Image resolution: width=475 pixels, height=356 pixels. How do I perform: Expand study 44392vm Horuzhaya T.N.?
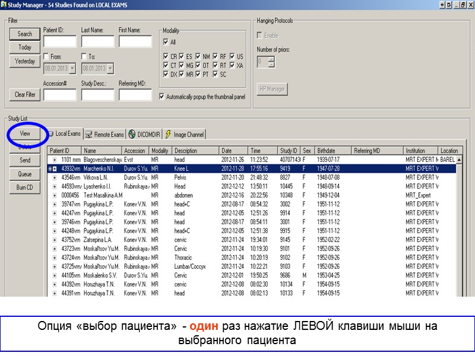55,285
